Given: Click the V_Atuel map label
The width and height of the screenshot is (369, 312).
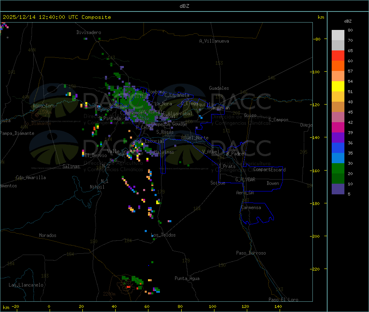Looking at the screenshot, I should point(211,152).
